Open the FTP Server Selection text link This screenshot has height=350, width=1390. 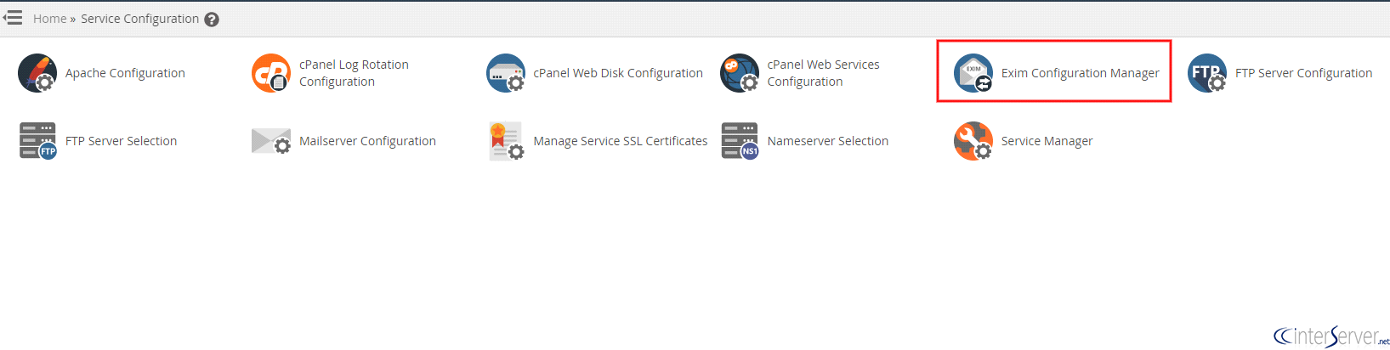pyautogui.click(x=121, y=141)
